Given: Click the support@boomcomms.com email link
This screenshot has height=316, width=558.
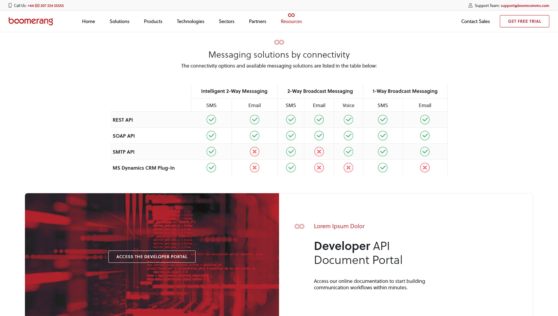Looking at the screenshot, I should [525, 6].
